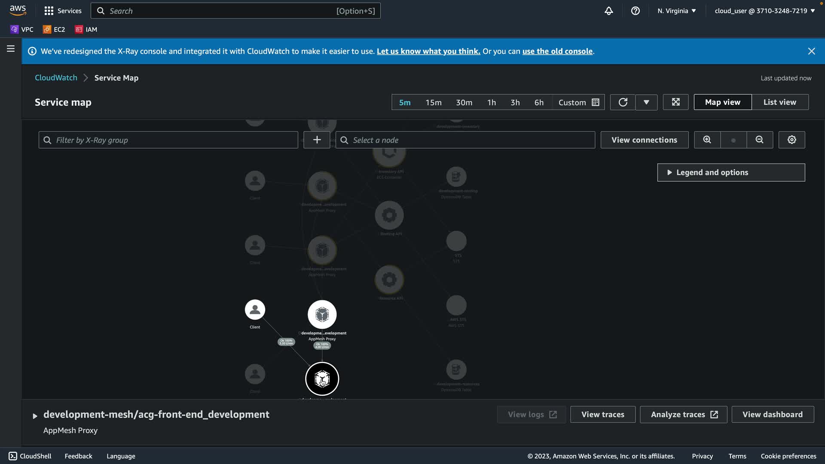Open the N. Virginia region menu
825x464 pixels.
676,11
